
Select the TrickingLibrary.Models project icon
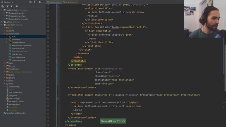7,19
